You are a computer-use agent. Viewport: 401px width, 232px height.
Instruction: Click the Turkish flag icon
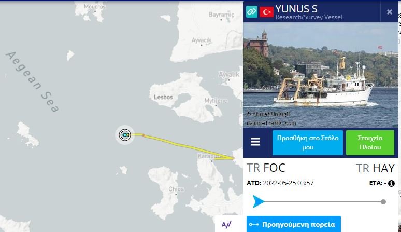tap(266, 12)
